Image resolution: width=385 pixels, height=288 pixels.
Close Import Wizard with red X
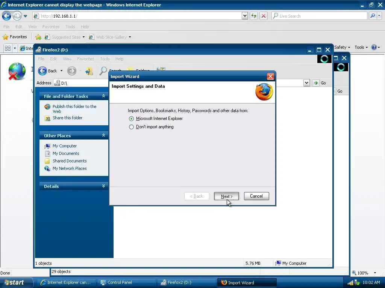270,76
